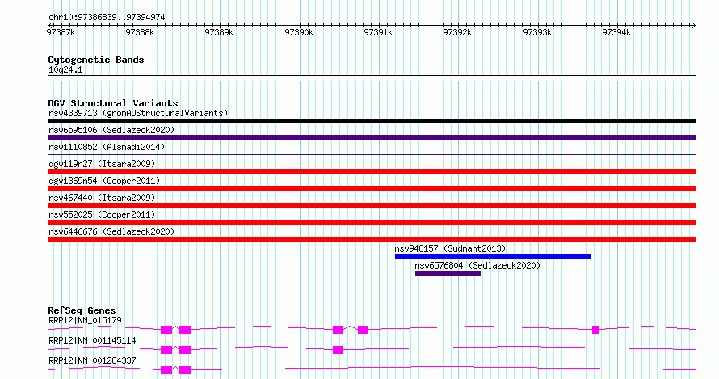Open variant nsv1110852 (Alsmadi2014) label
Image resolution: width=719 pixels, height=379 pixels.
(107, 147)
